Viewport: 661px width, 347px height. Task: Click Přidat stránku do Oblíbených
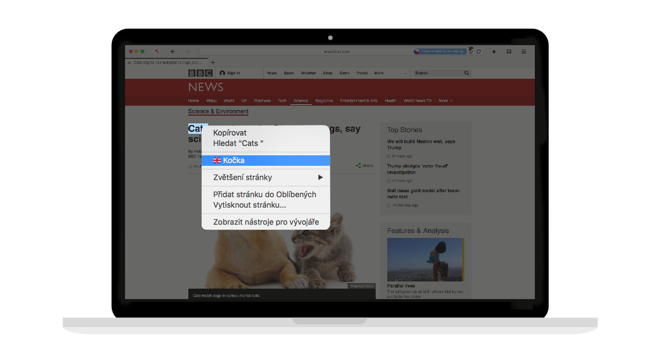pos(264,194)
